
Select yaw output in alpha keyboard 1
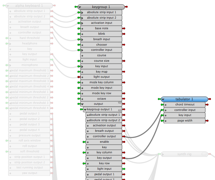29,173
